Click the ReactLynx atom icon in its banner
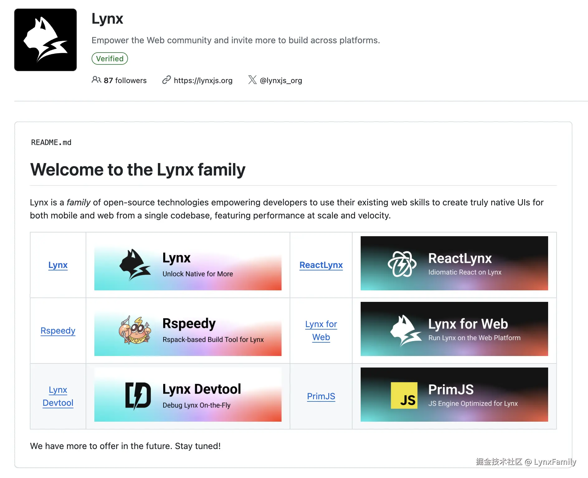Image resolution: width=588 pixels, height=478 pixels. (402, 264)
